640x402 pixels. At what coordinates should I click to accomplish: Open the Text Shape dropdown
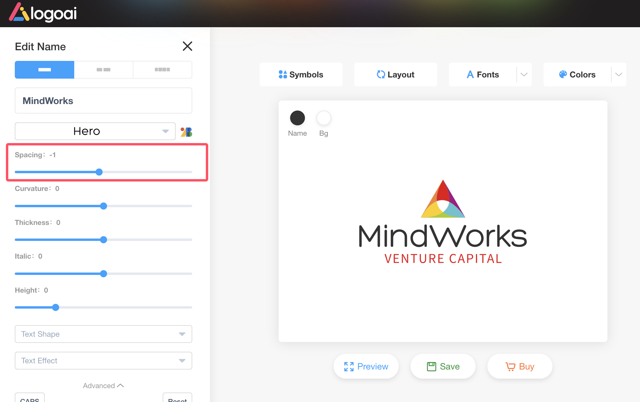click(x=103, y=334)
